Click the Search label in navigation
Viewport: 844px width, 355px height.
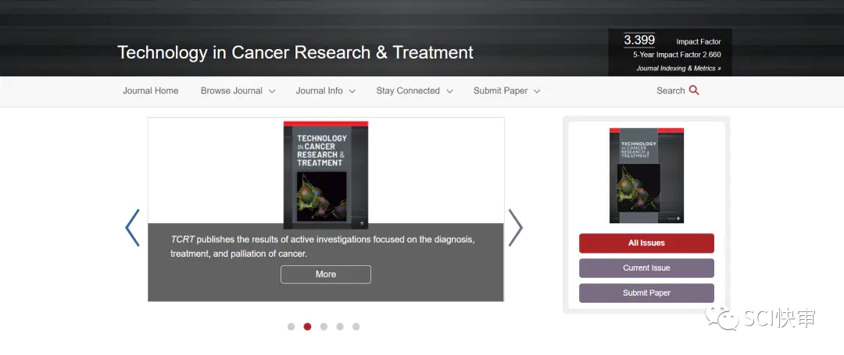click(x=670, y=91)
